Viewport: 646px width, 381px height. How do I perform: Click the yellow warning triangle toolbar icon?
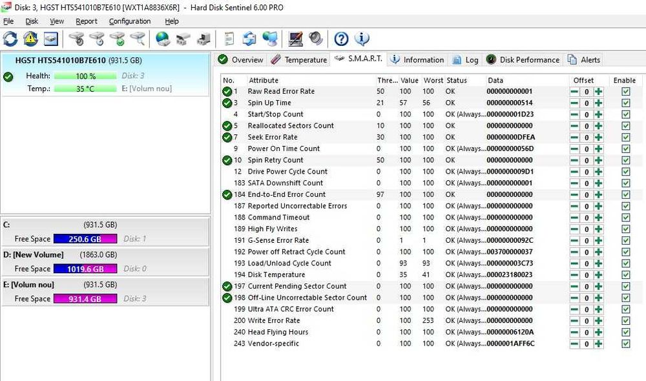30,39
